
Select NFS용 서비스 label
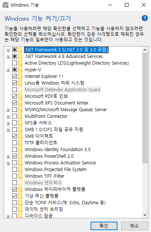[x=38, y=123]
